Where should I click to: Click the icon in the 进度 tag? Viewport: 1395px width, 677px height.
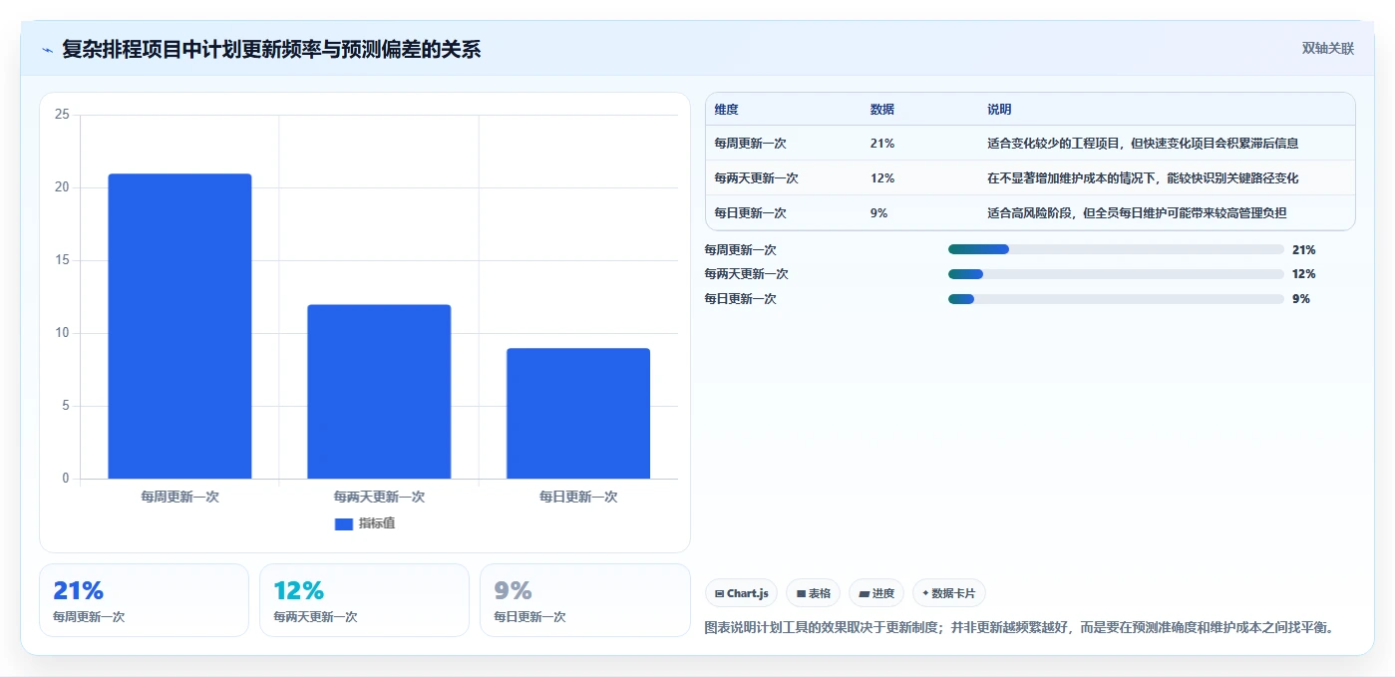864,594
